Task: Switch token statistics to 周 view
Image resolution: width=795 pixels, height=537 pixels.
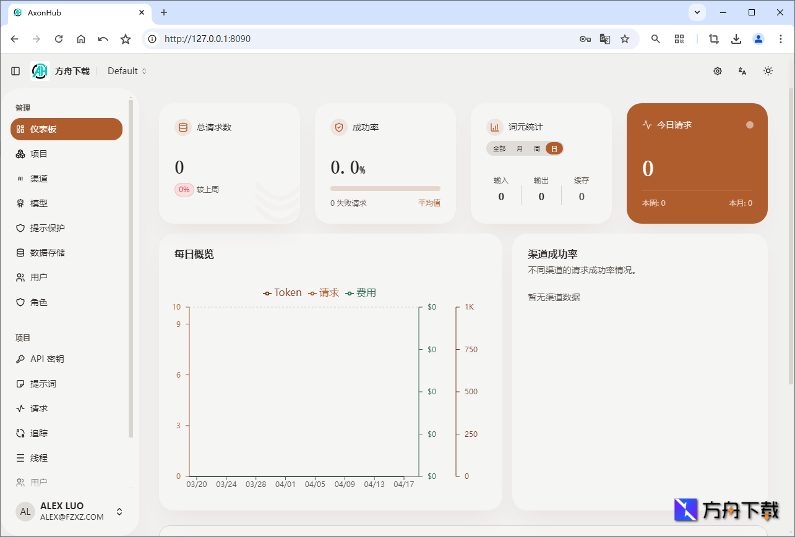Action: coord(537,148)
